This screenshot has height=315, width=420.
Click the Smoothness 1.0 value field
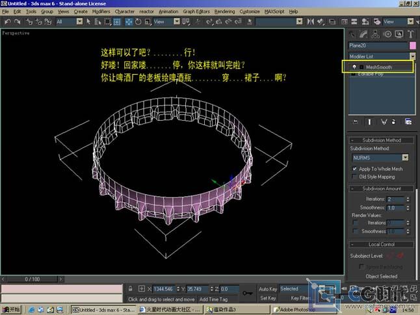tap(396, 208)
